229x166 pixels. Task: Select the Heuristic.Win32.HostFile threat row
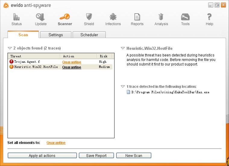[60, 67]
